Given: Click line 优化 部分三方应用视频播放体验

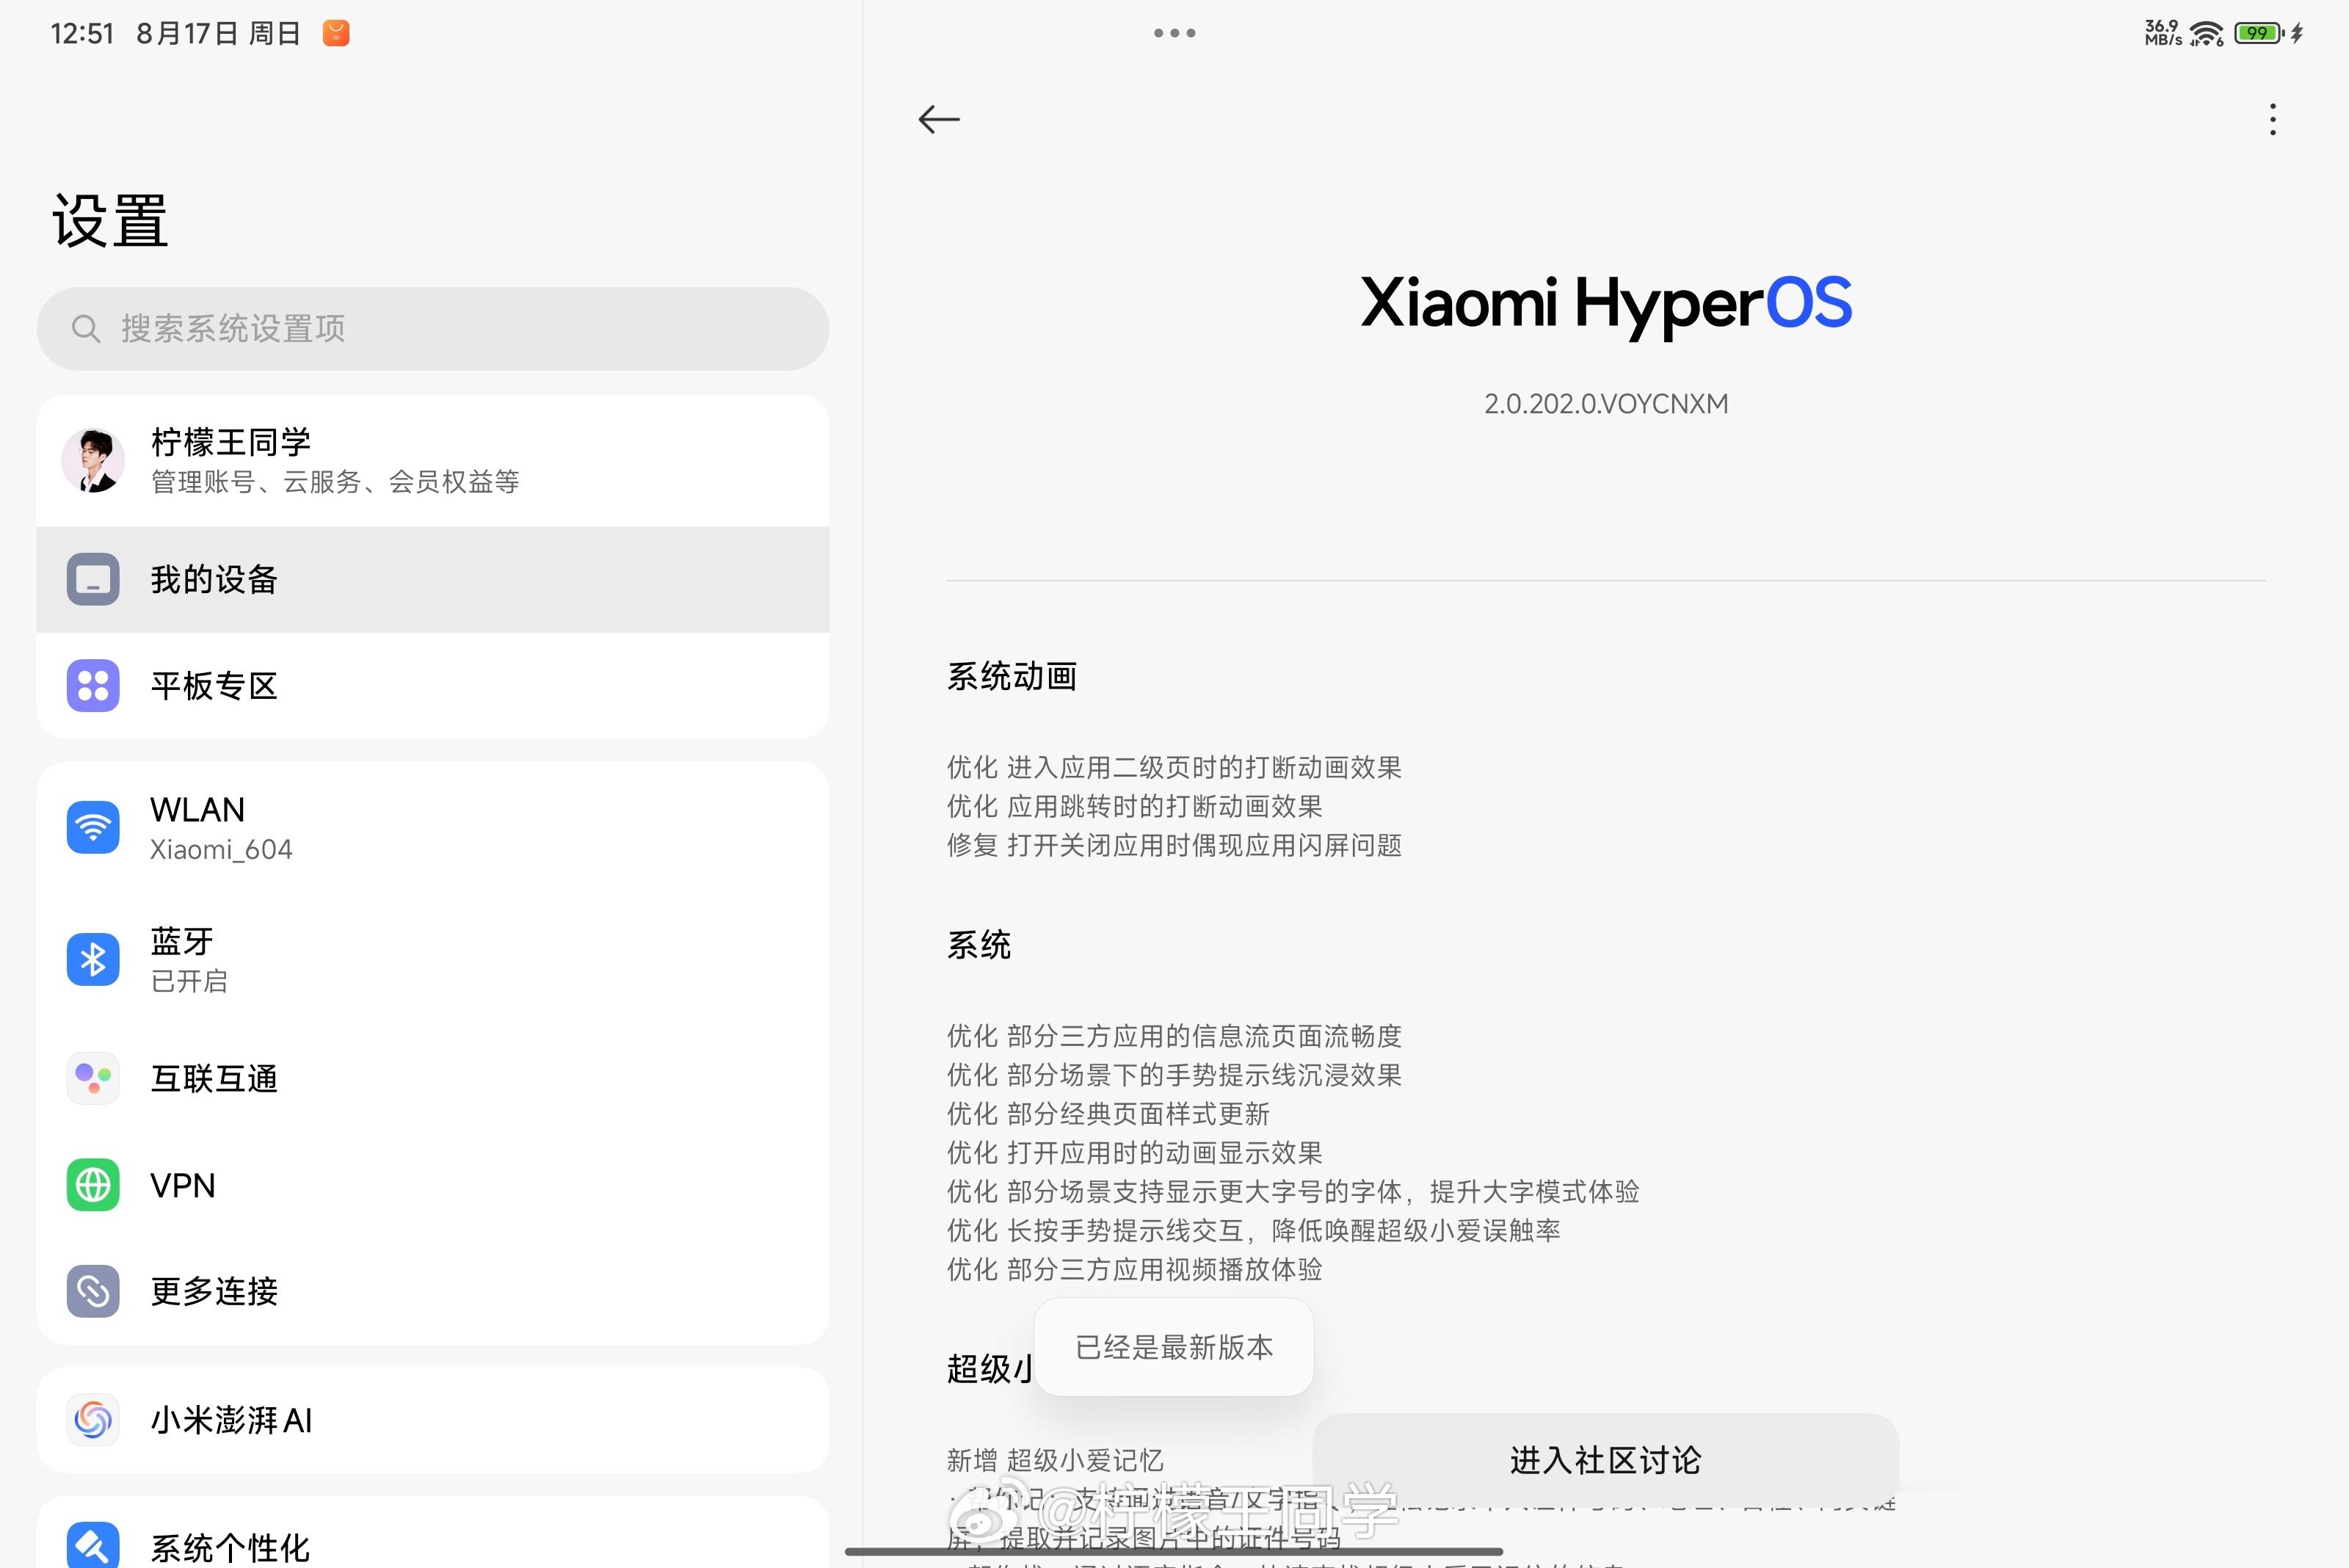Looking at the screenshot, I should [1135, 1270].
